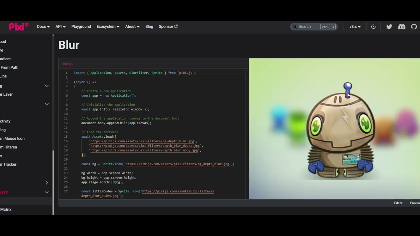Expand the collapsed section above Basic

[47, 183]
